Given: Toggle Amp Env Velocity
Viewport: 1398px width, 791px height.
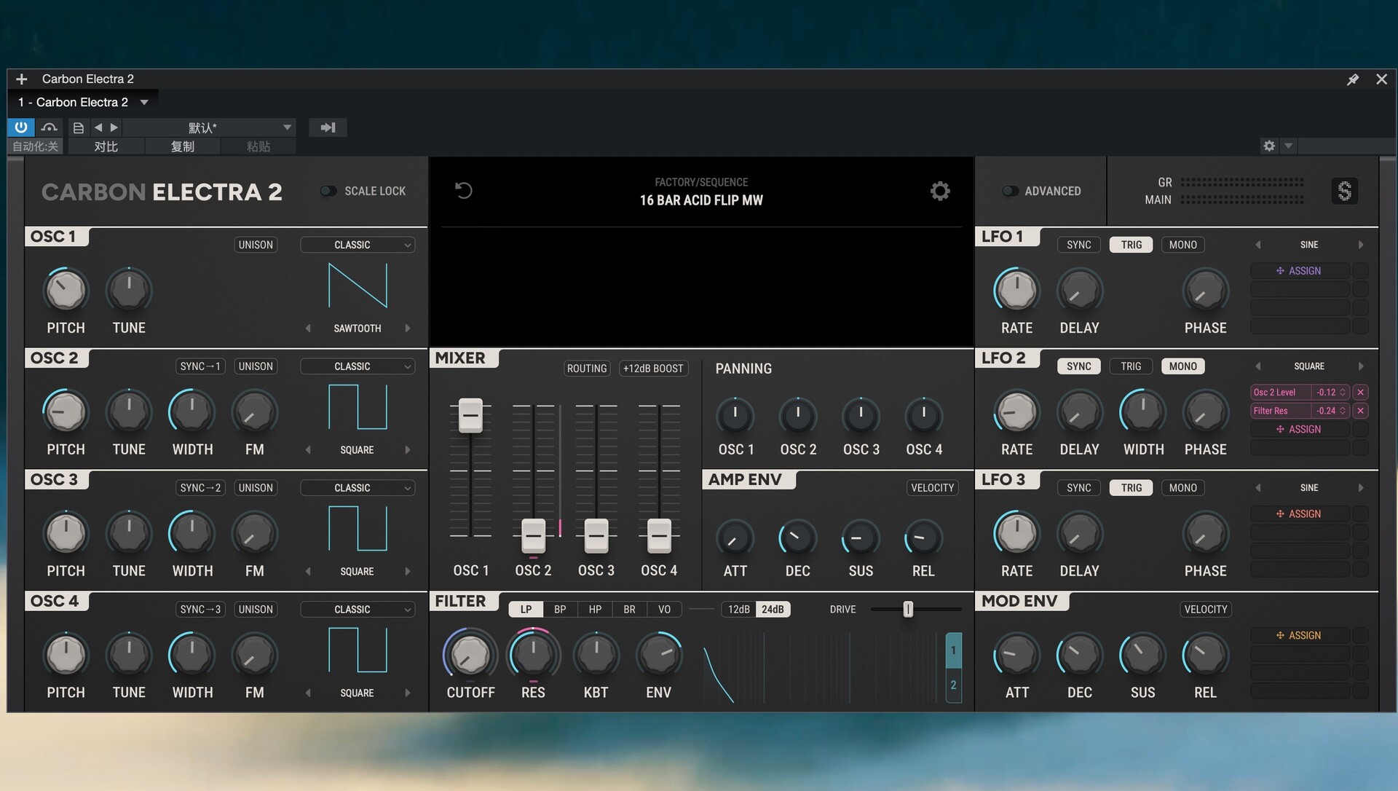Looking at the screenshot, I should pyautogui.click(x=932, y=488).
